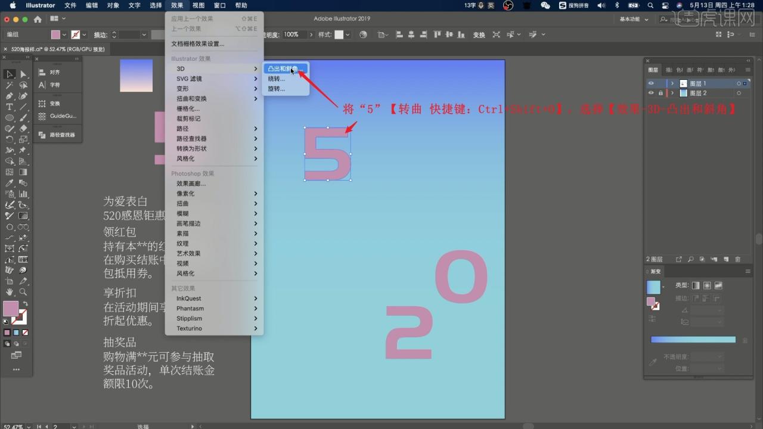This screenshot has height=429, width=763.
Task: Open 视图 menu in menu bar
Action: (198, 5)
